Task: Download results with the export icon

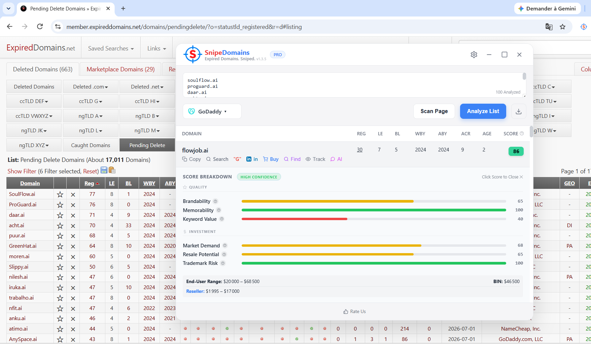Action: click(x=519, y=111)
